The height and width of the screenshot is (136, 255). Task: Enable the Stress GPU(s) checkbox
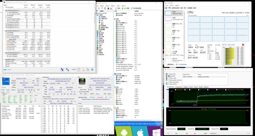[168, 84]
